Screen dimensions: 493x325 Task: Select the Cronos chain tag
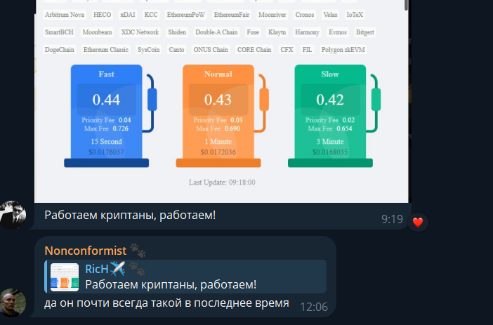(x=305, y=15)
